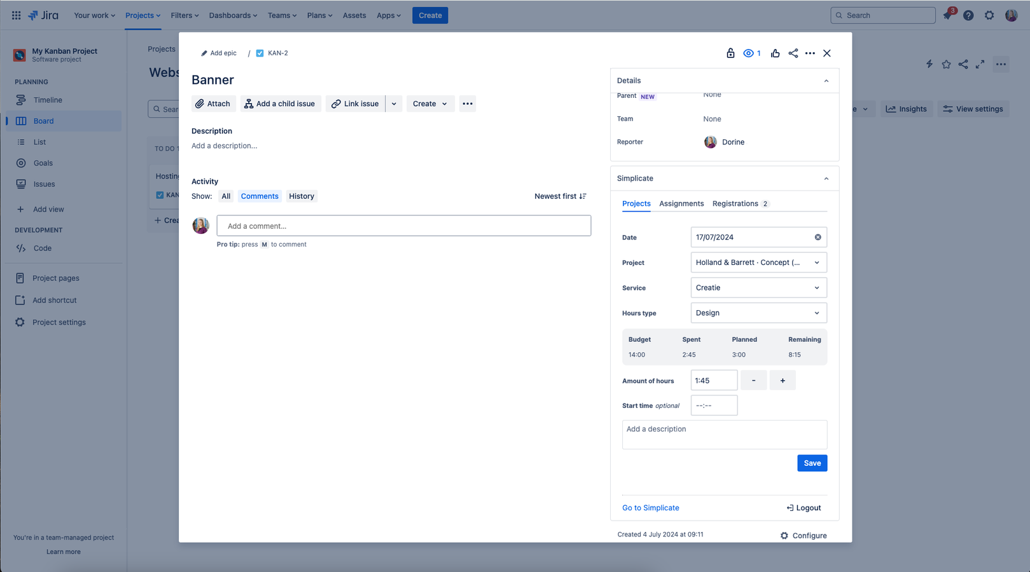Image resolution: width=1030 pixels, height=572 pixels.
Task: Click the lock restrictions icon in issue header
Action: coord(730,53)
